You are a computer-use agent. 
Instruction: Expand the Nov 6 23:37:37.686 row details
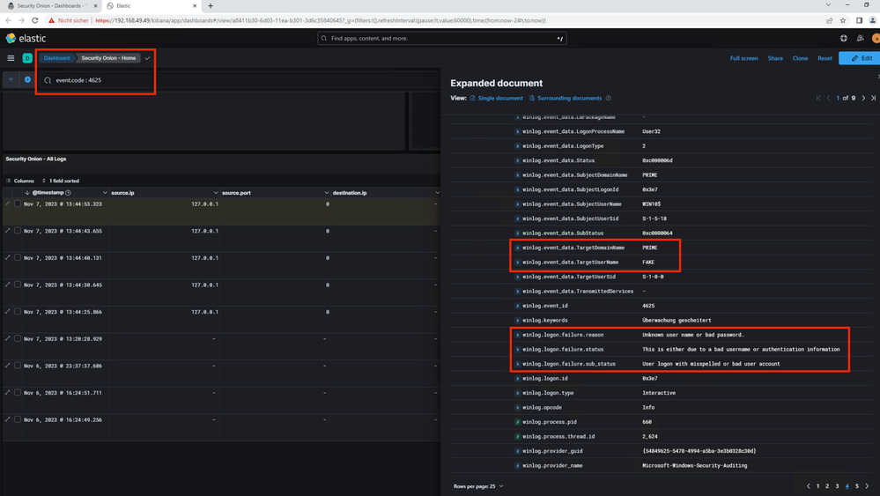(7, 366)
